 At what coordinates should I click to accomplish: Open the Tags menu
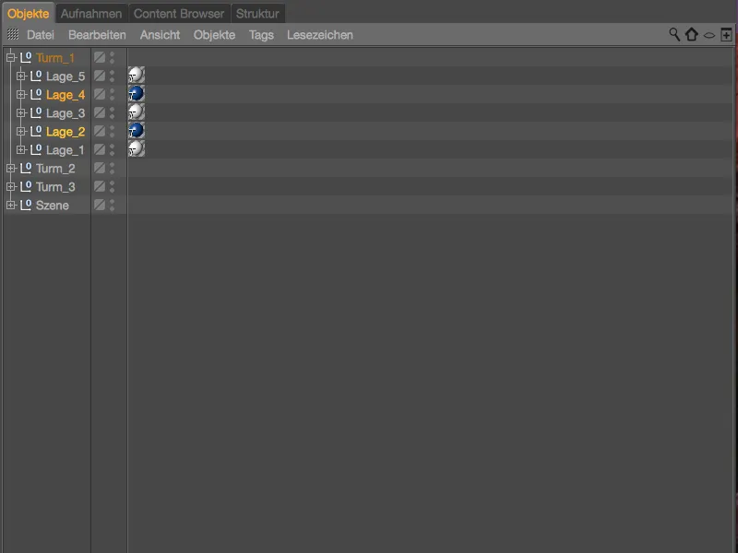coord(261,35)
